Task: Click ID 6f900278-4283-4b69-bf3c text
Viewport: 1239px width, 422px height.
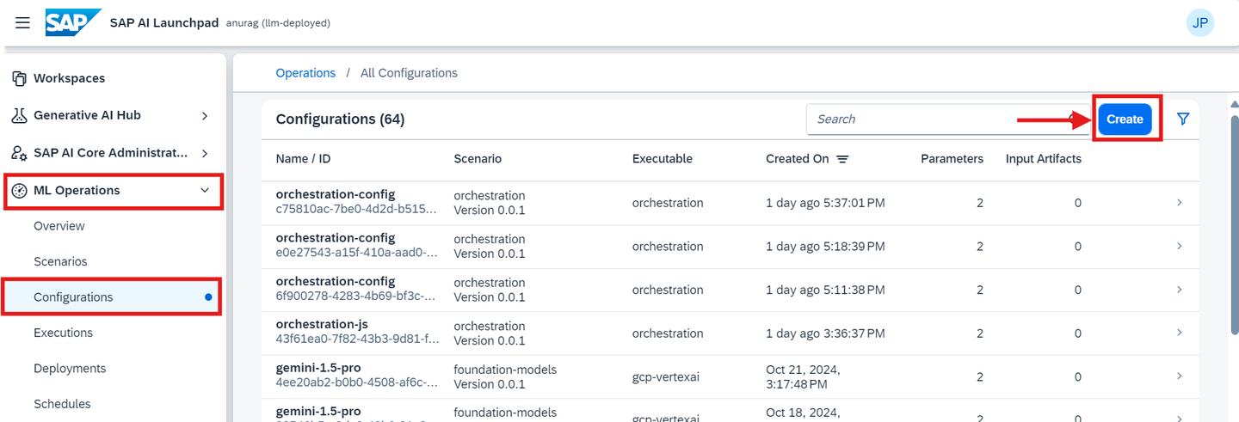Action: point(357,297)
